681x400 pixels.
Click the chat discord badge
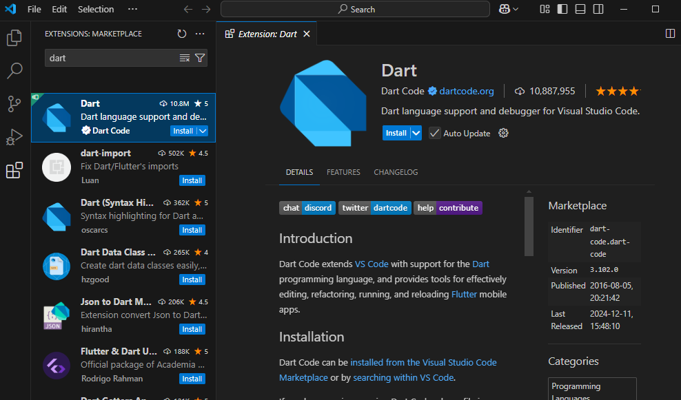point(307,208)
